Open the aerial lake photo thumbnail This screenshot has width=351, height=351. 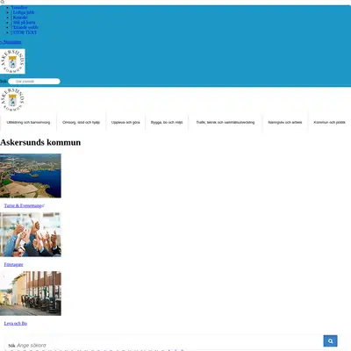pos(31,175)
